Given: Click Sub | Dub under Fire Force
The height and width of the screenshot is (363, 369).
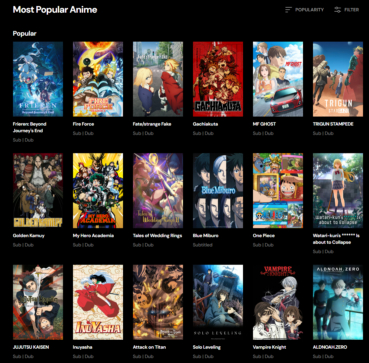Looking at the screenshot, I should coord(83,133).
